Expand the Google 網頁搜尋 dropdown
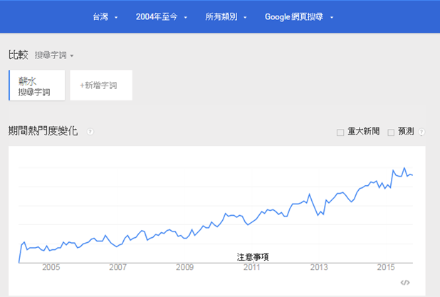Image resolution: width=440 pixels, height=297 pixels. click(299, 16)
